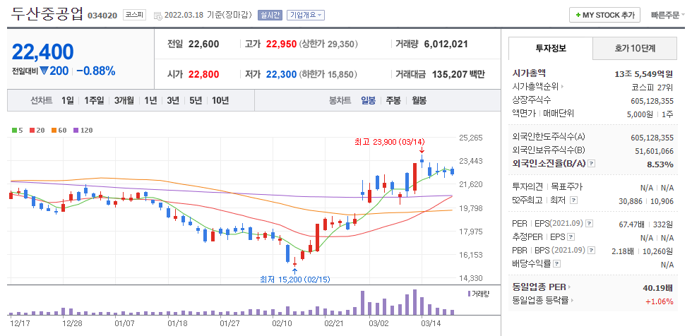Screen dimensions: 692x336
Task: Select the 1년 line chart range
Action: [x=150, y=100]
